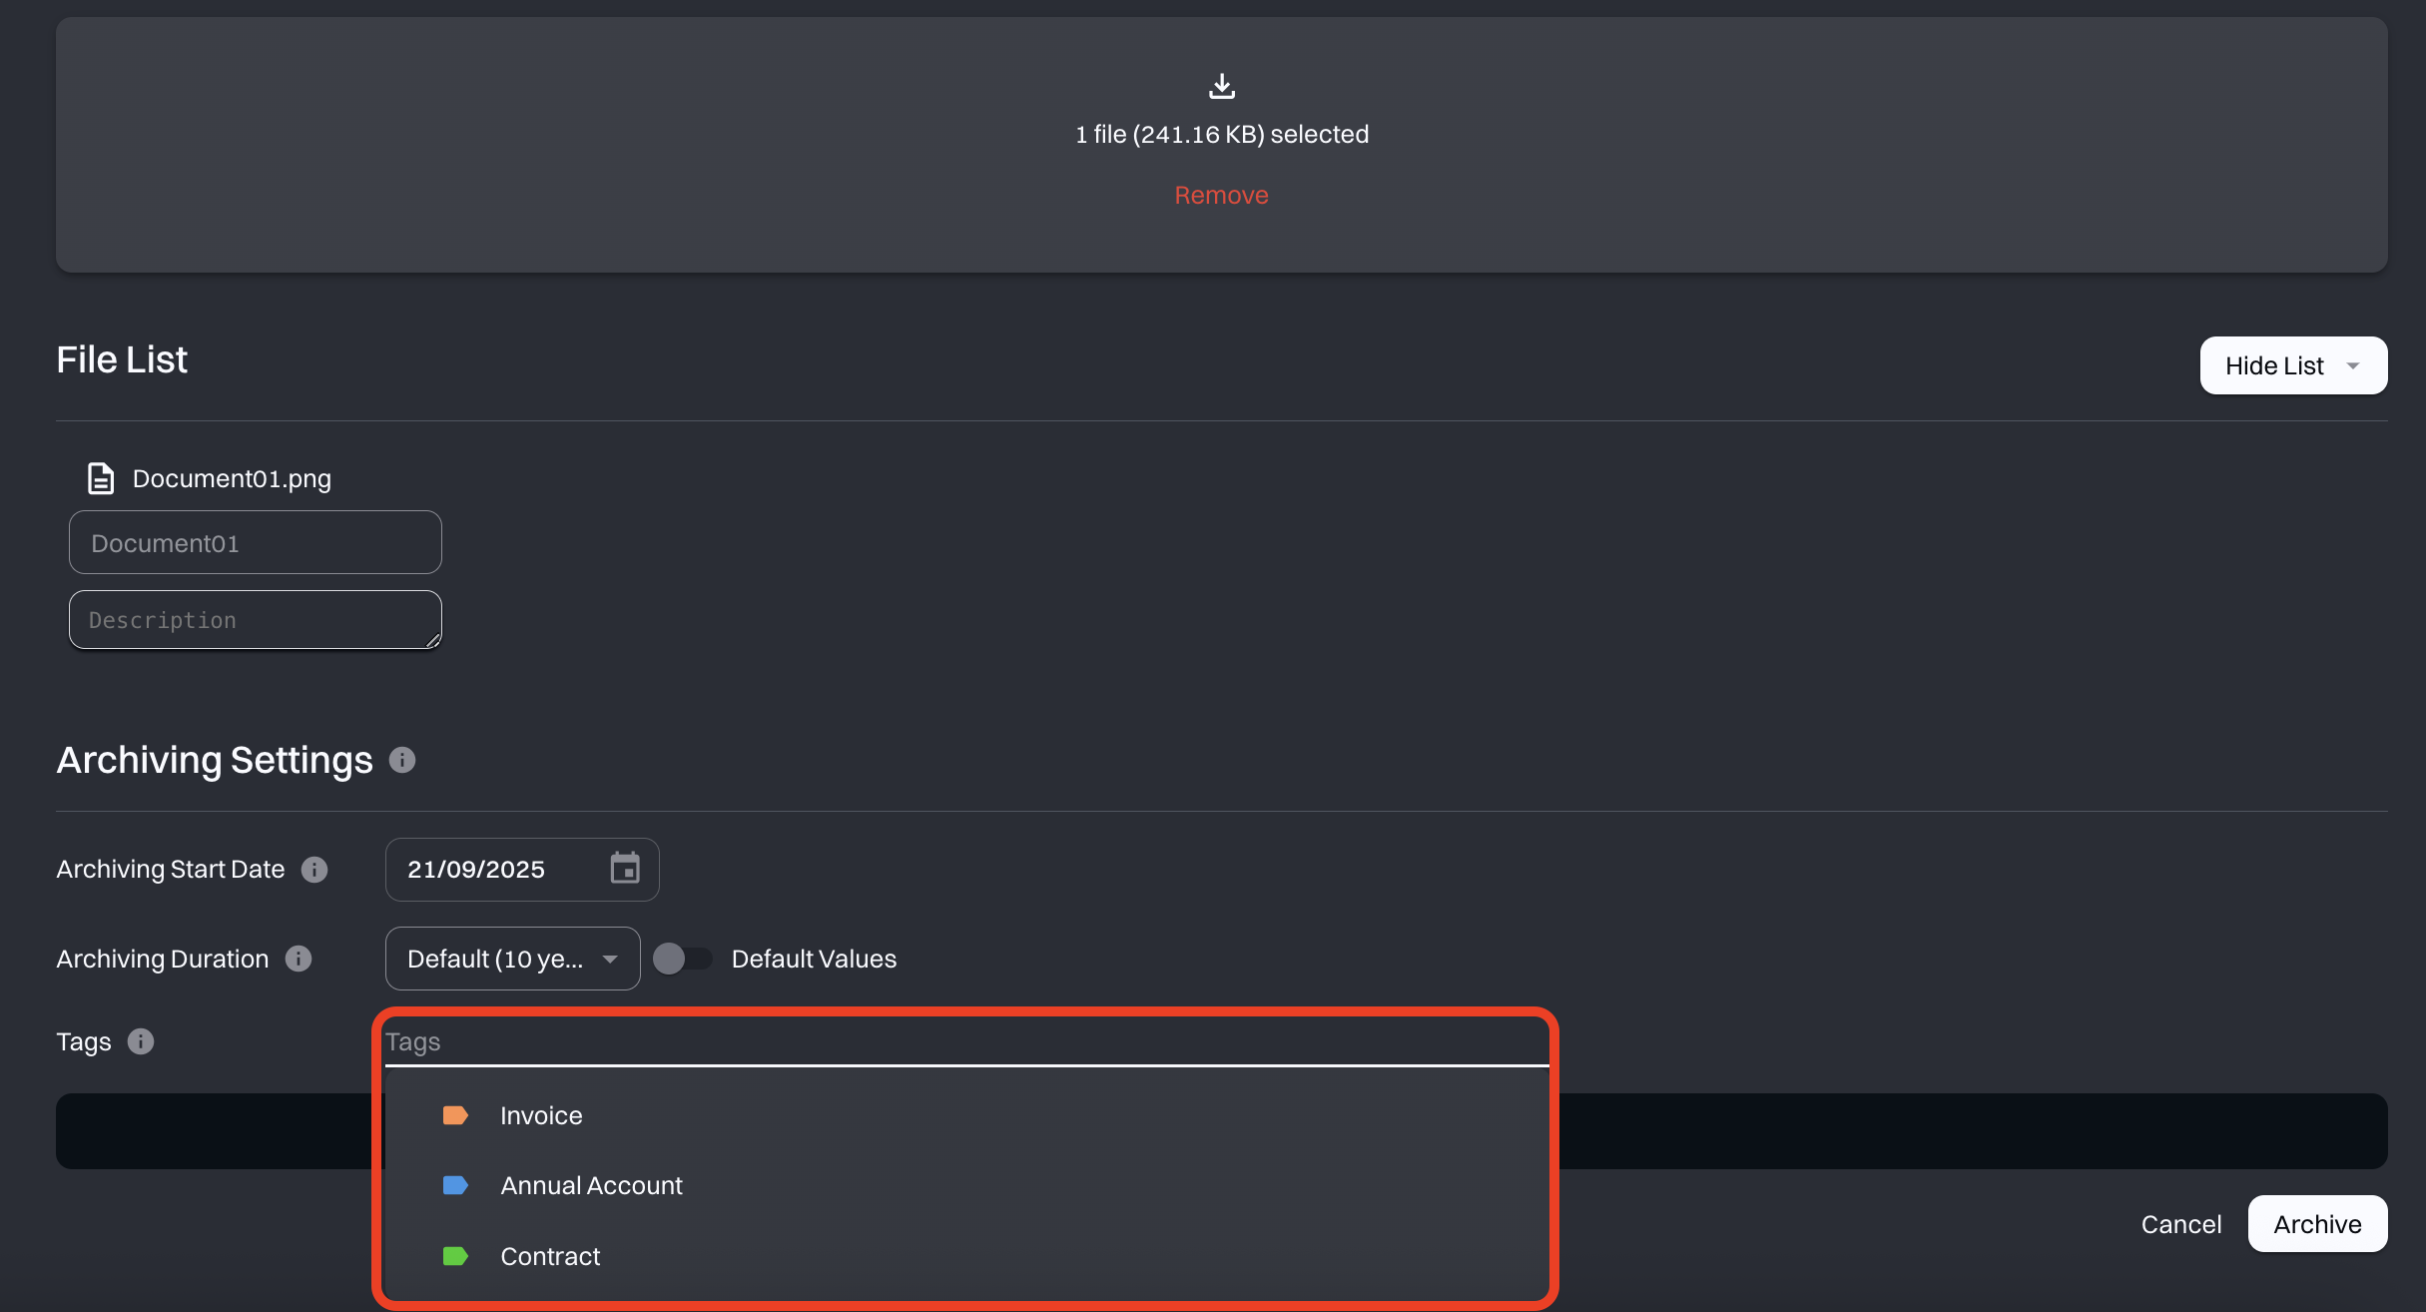This screenshot has width=2426, height=1312.
Task: Click the orange Invoice tag icon
Action: (455, 1115)
